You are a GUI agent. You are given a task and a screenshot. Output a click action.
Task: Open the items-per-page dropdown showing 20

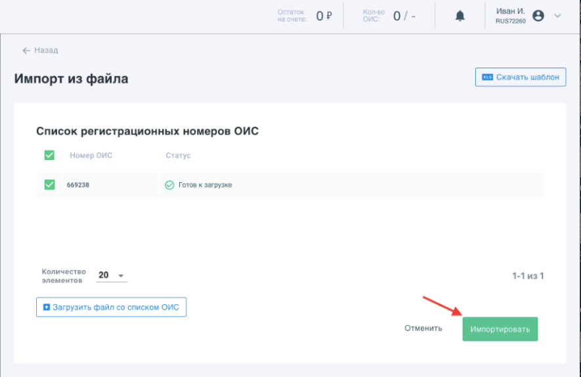[112, 275]
